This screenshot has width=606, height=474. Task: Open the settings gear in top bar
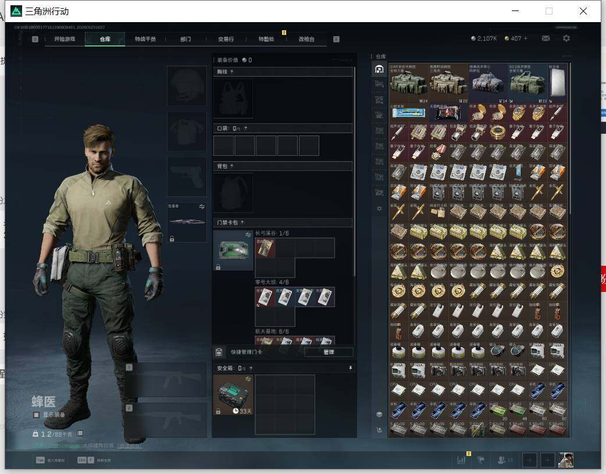point(566,38)
